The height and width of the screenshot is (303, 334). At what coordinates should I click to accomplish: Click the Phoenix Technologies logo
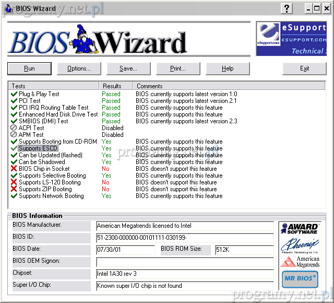click(x=300, y=244)
